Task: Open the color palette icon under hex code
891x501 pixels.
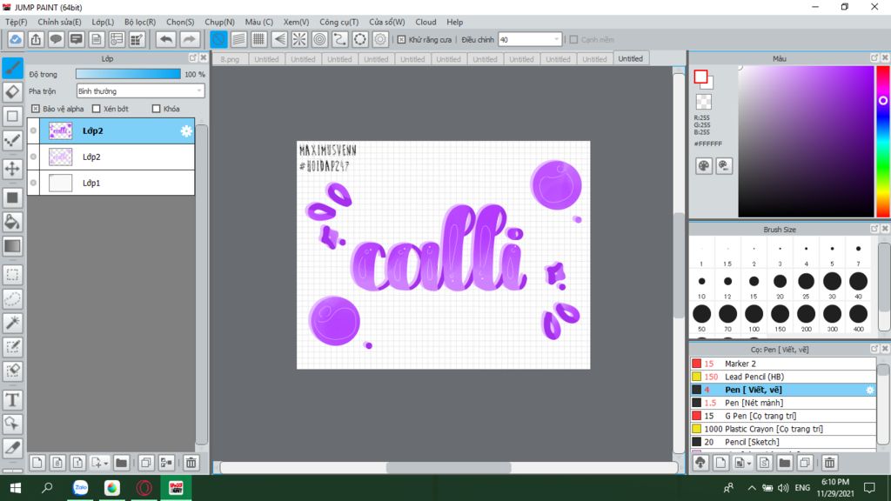Action: pyautogui.click(x=703, y=166)
